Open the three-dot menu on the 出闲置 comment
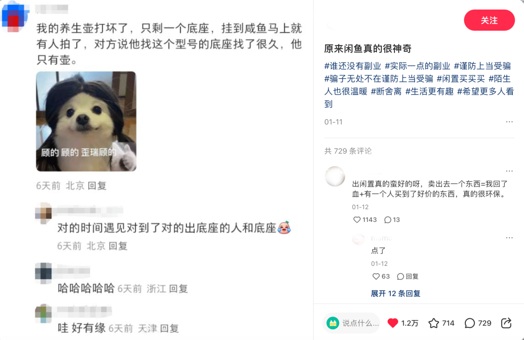This screenshot has width=524, height=340. click(x=509, y=171)
